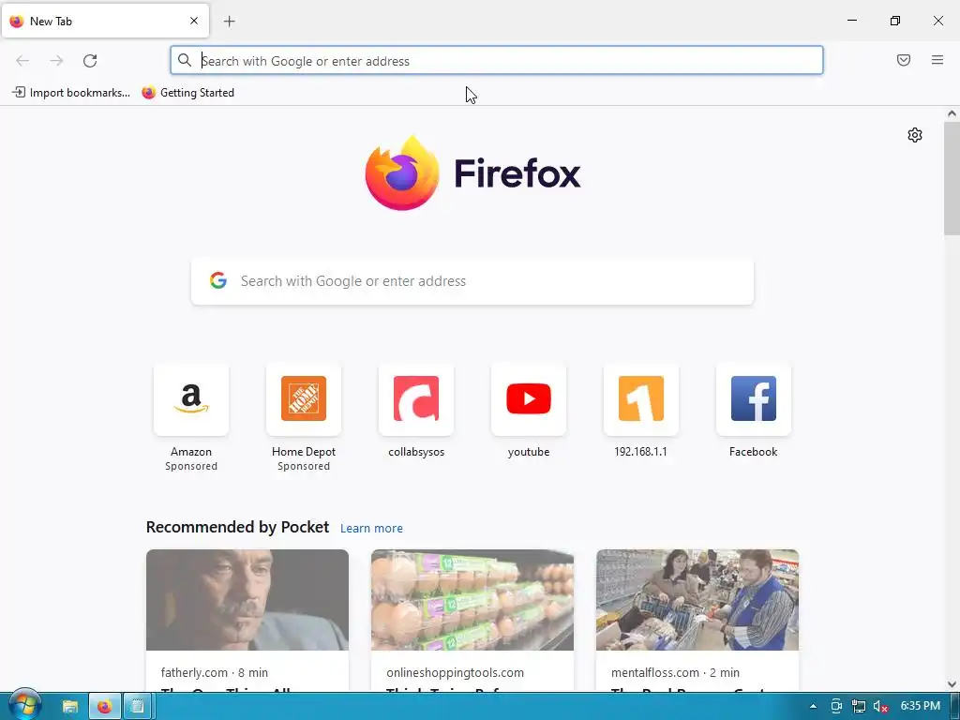The image size is (960, 720).
Task: Click the Google G icon
Action: click(218, 280)
